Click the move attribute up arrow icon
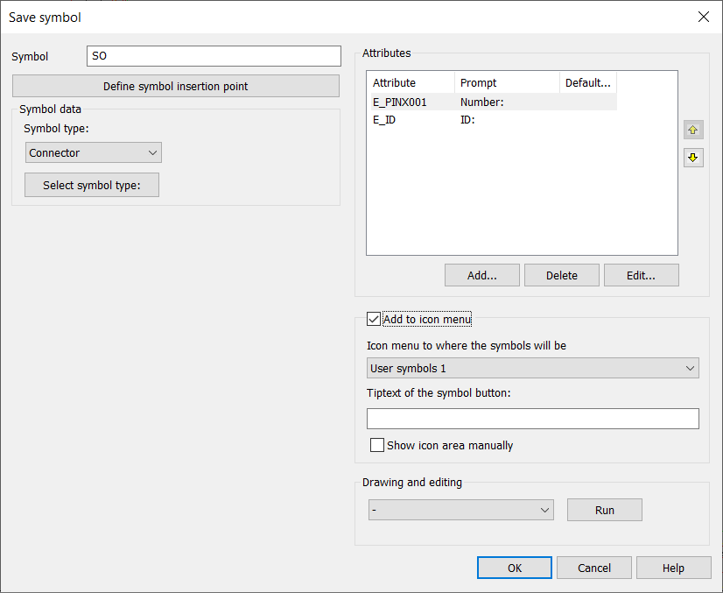 point(693,130)
